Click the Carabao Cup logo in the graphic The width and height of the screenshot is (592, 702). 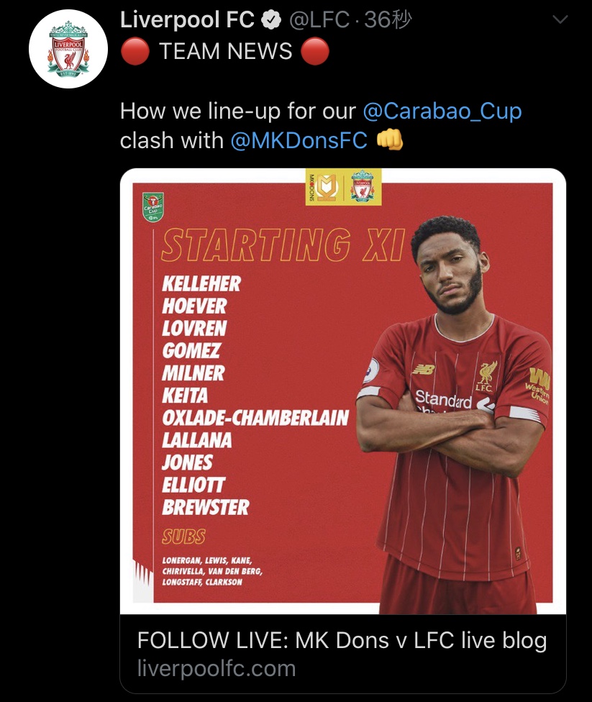tap(151, 206)
